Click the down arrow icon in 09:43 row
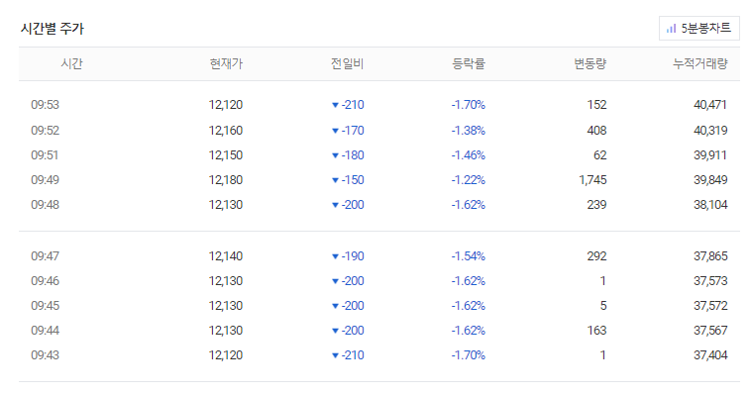 click(x=335, y=355)
